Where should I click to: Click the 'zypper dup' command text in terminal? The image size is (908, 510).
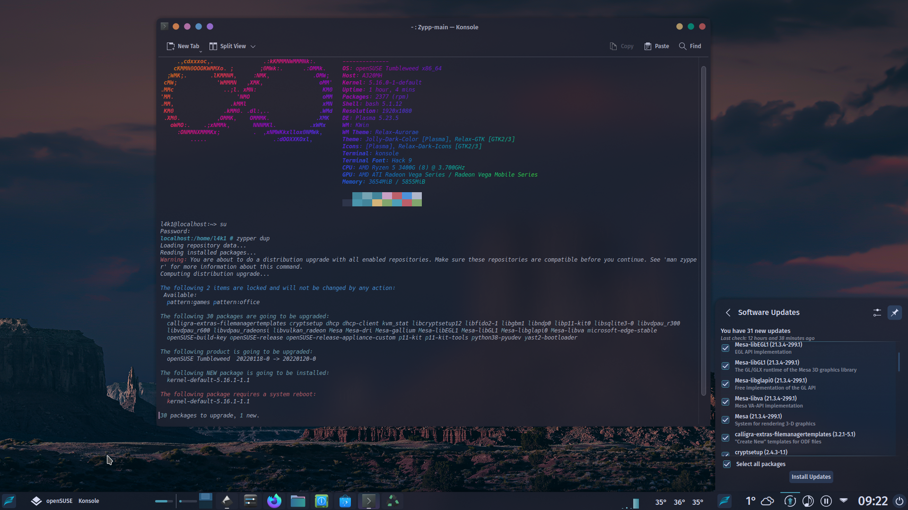point(253,238)
